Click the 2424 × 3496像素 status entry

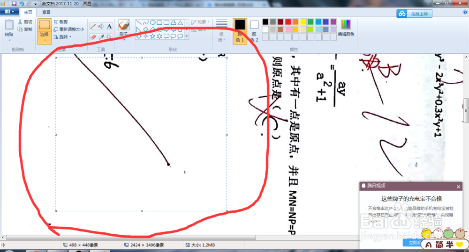click(144, 245)
